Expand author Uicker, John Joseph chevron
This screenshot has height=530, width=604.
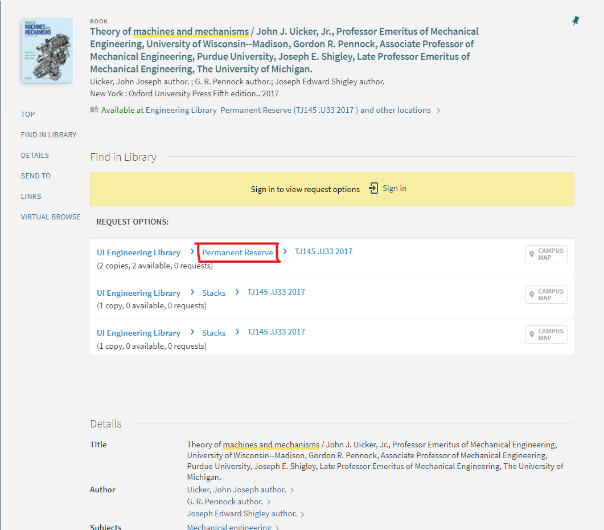click(292, 490)
